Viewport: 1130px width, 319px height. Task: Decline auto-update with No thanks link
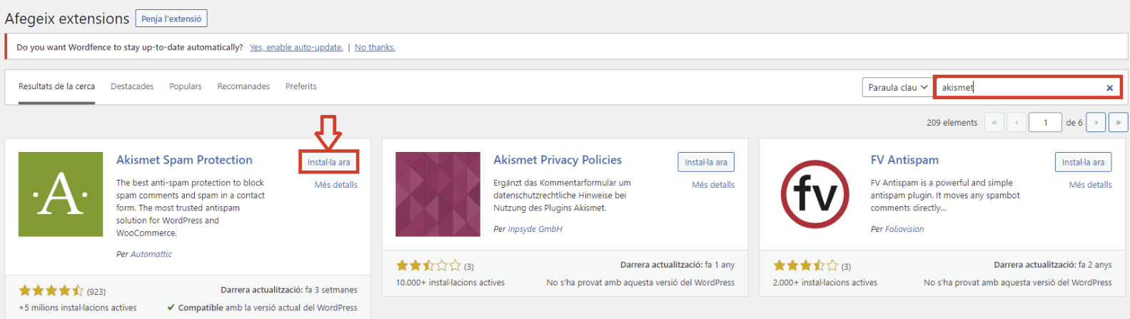point(375,47)
